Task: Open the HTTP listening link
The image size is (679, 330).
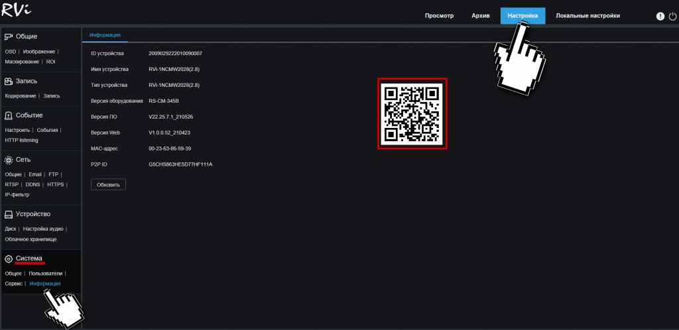Action: [21, 140]
